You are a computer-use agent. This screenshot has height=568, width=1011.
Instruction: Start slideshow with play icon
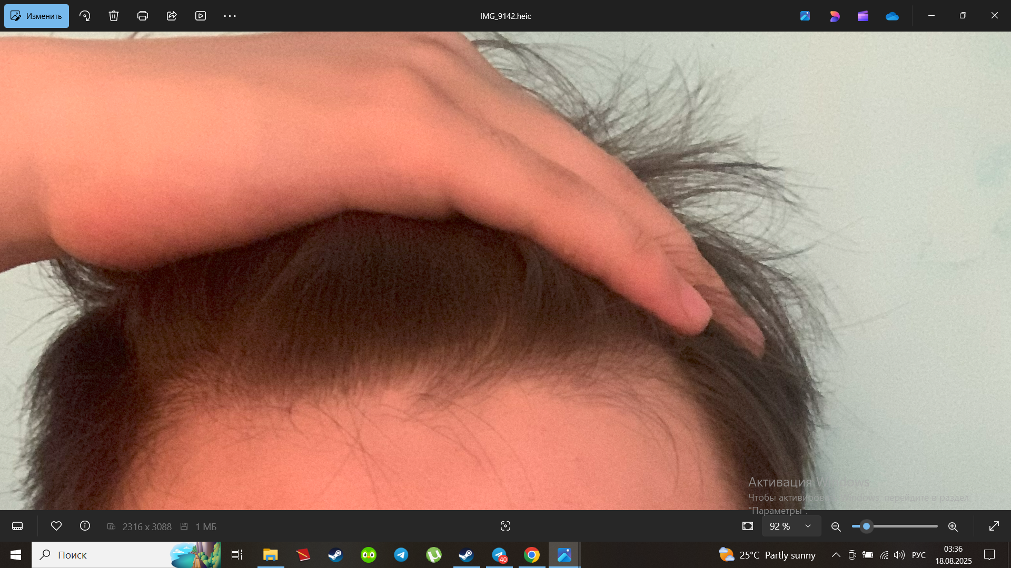pyautogui.click(x=201, y=16)
